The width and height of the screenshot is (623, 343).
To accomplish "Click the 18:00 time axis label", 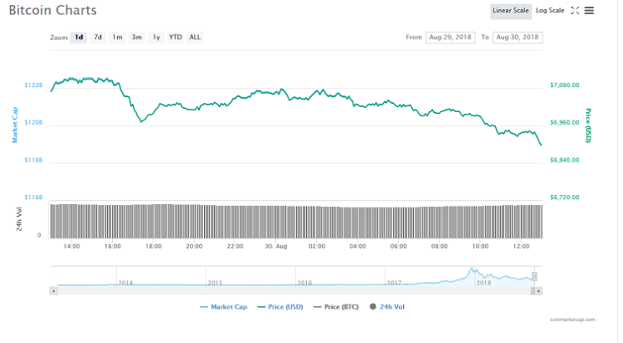I will [x=153, y=247].
